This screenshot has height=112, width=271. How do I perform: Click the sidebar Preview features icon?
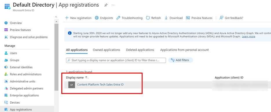(x=6, y=30)
